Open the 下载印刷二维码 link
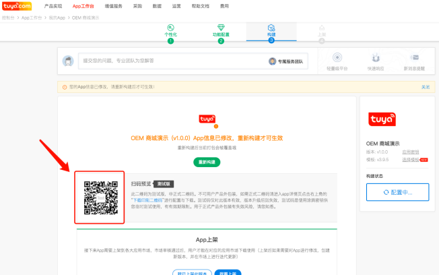 147,200
